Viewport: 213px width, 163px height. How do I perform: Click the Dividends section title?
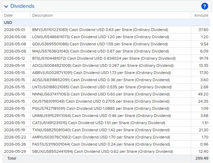click(x=22, y=6)
